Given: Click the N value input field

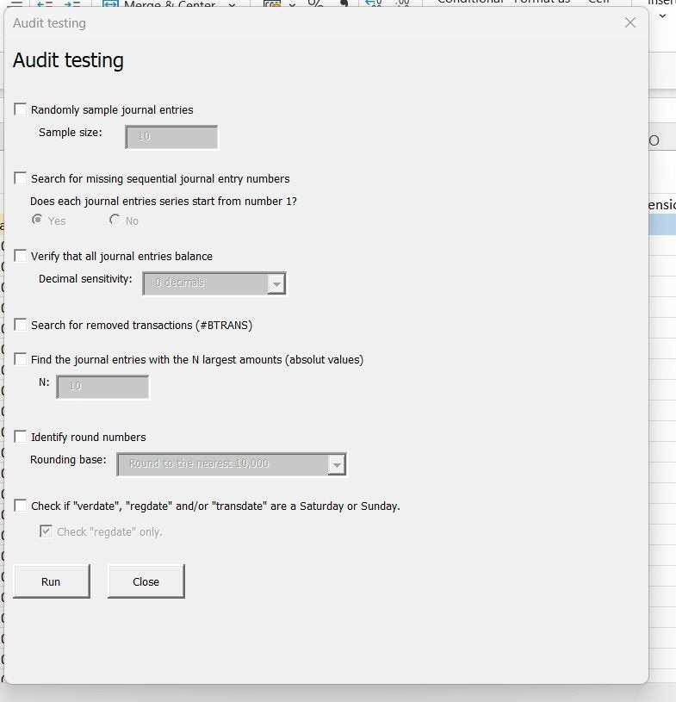Looking at the screenshot, I should click(x=102, y=387).
